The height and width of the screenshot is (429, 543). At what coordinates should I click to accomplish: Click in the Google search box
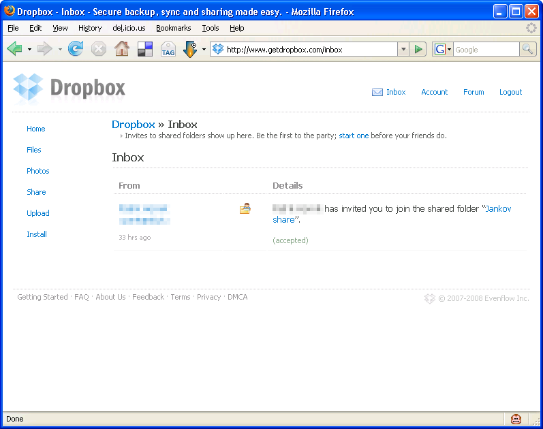486,50
